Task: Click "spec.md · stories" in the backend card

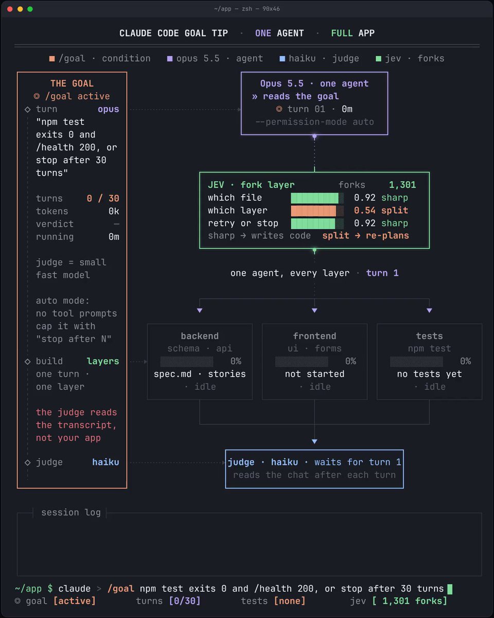Action: tap(200, 374)
